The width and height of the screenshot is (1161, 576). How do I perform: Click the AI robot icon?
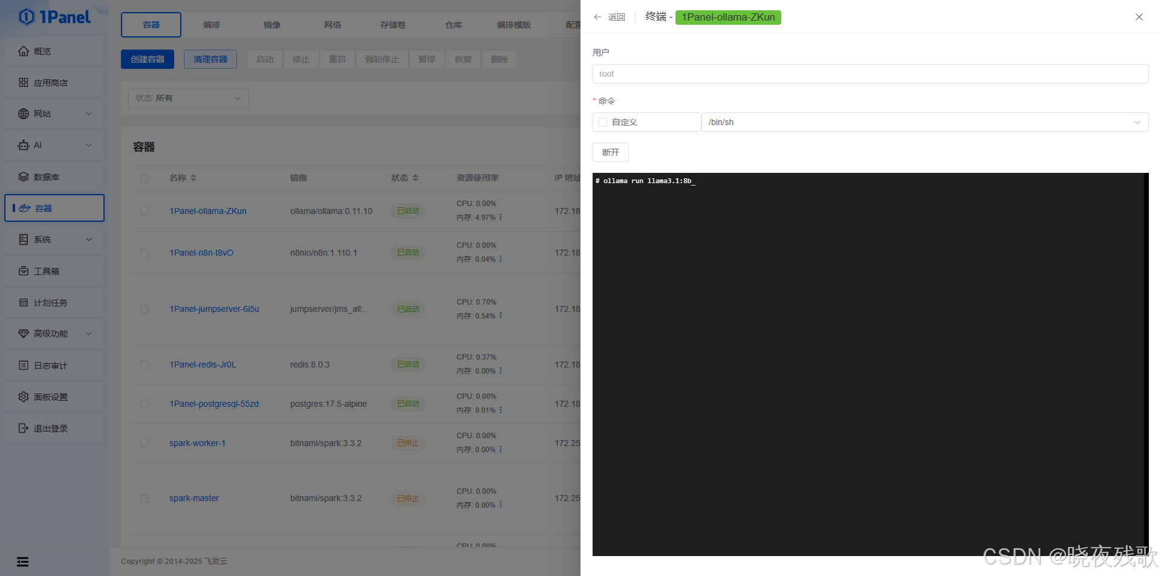point(24,145)
